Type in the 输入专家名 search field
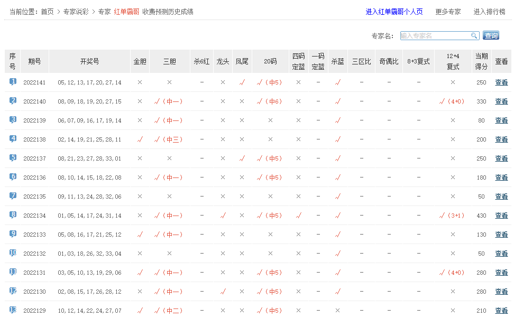Screen dimensions: 514x318 (x=435, y=35)
